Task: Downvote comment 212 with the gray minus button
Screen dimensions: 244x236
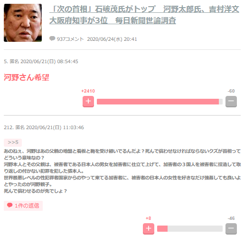Action: 231,229
